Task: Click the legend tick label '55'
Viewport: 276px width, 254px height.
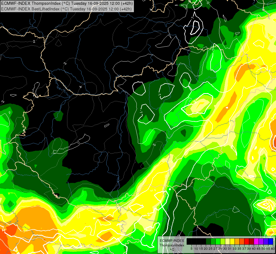Action: tap(268, 249)
